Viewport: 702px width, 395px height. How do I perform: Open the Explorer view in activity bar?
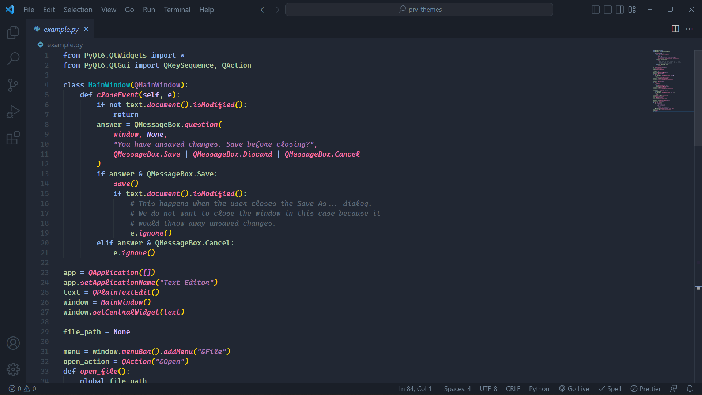pos(13,33)
